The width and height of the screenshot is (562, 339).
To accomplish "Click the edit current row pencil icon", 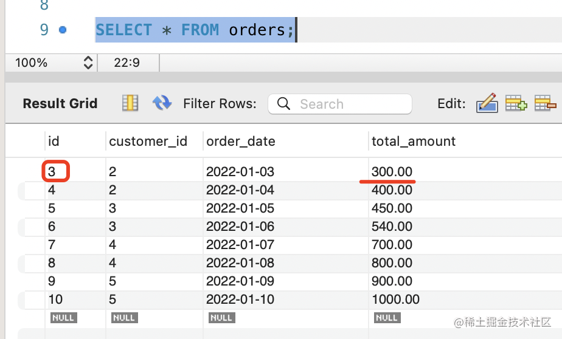I will tap(487, 103).
